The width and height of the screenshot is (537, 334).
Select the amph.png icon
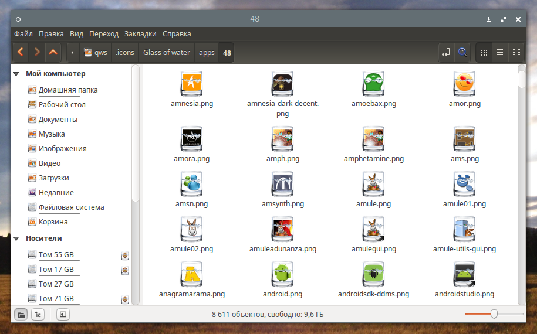tap(282, 139)
